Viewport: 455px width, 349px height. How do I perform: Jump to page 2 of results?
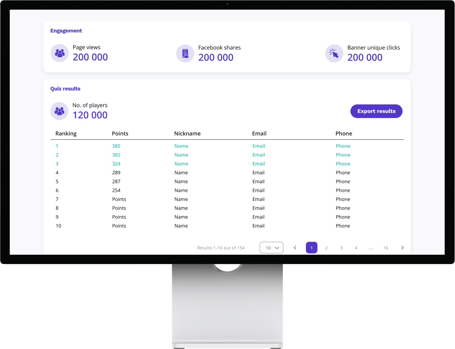(x=326, y=248)
